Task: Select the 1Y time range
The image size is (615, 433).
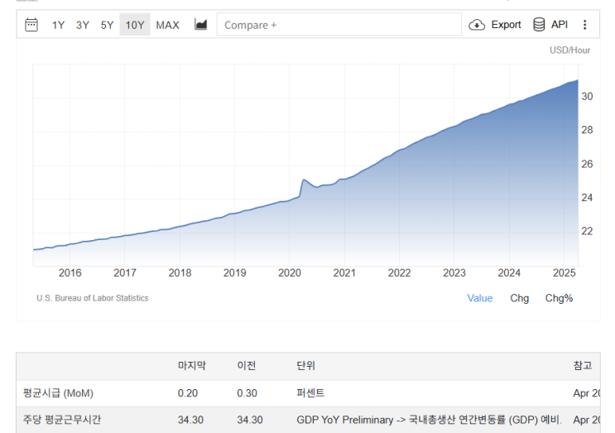Action: click(58, 25)
